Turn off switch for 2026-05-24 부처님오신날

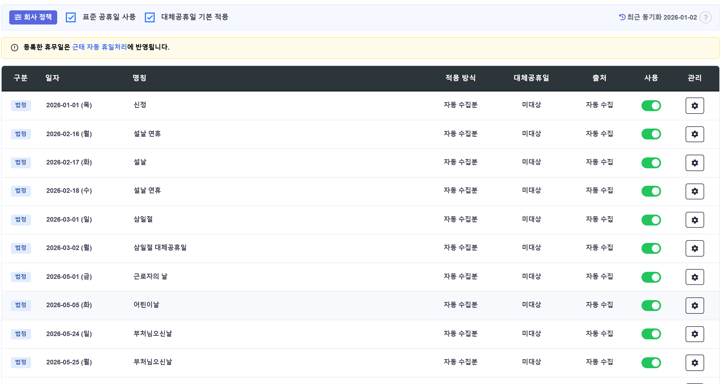(x=651, y=334)
